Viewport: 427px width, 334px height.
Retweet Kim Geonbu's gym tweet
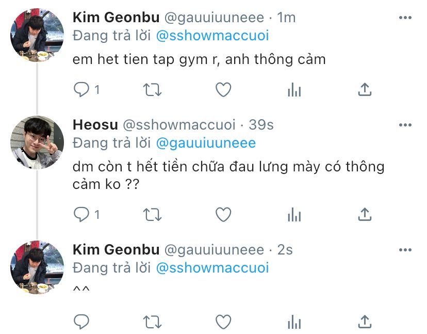(152, 90)
